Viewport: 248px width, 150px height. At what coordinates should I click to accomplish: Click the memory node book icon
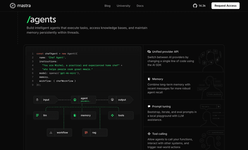pyautogui.click(x=75, y=116)
